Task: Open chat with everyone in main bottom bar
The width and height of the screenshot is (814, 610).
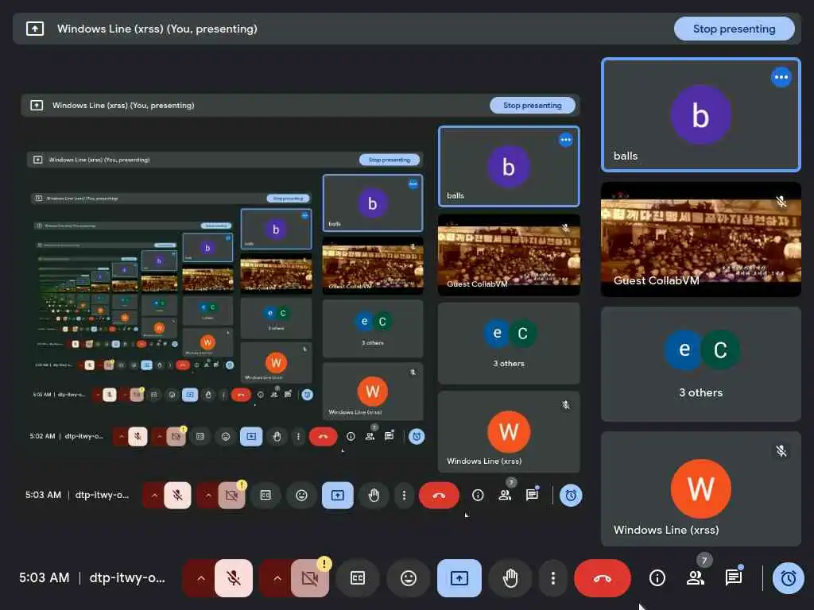Action: point(734,578)
